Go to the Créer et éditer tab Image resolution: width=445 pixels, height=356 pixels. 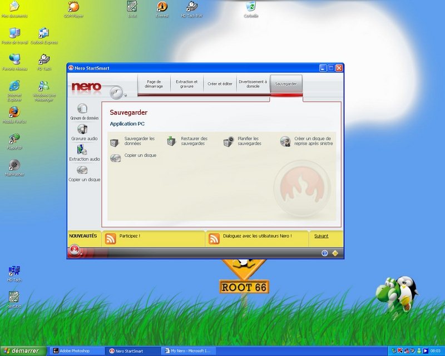220,84
